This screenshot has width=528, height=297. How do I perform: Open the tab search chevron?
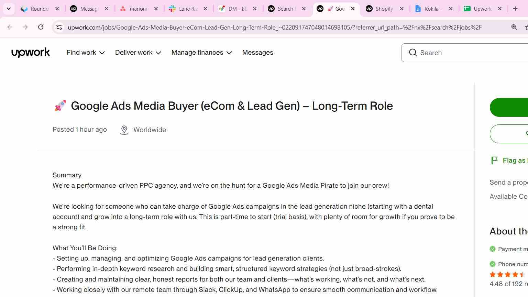pos(9,9)
